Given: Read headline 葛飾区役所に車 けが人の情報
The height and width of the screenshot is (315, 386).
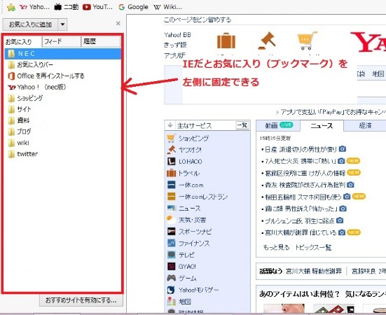Looking at the screenshot, I should click(x=305, y=173).
